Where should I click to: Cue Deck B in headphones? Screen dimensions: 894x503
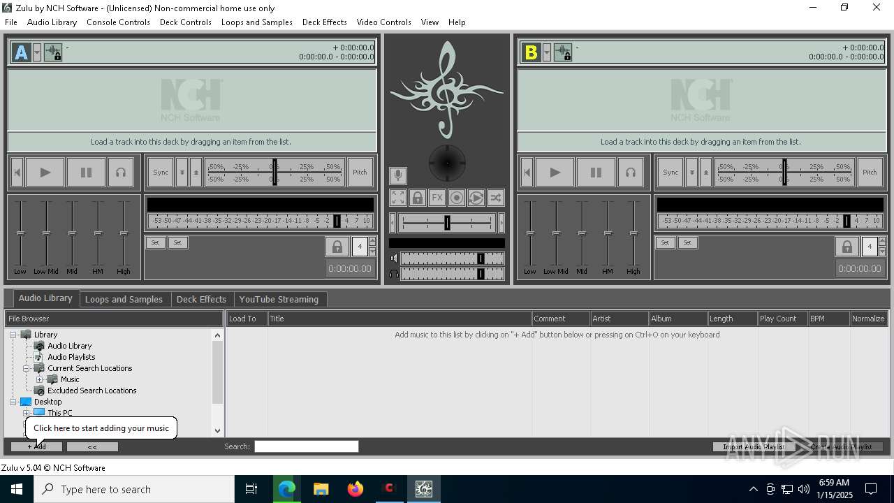pyautogui.click(x=631, y=173)
